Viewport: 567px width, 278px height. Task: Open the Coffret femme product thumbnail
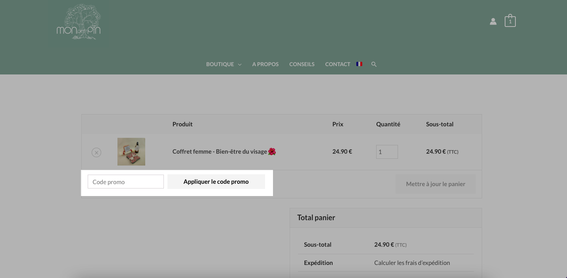(x=131, y=152)
